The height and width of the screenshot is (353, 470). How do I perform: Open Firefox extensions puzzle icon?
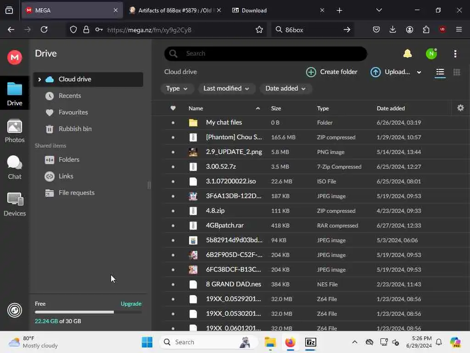(426, 29)
